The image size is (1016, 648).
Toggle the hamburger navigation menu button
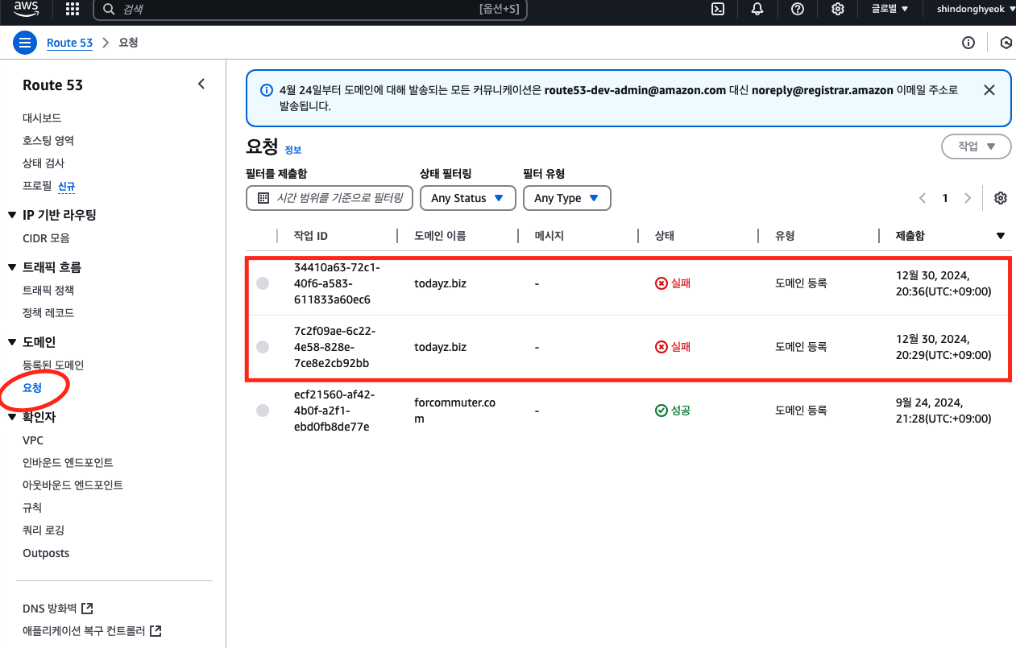25,43
